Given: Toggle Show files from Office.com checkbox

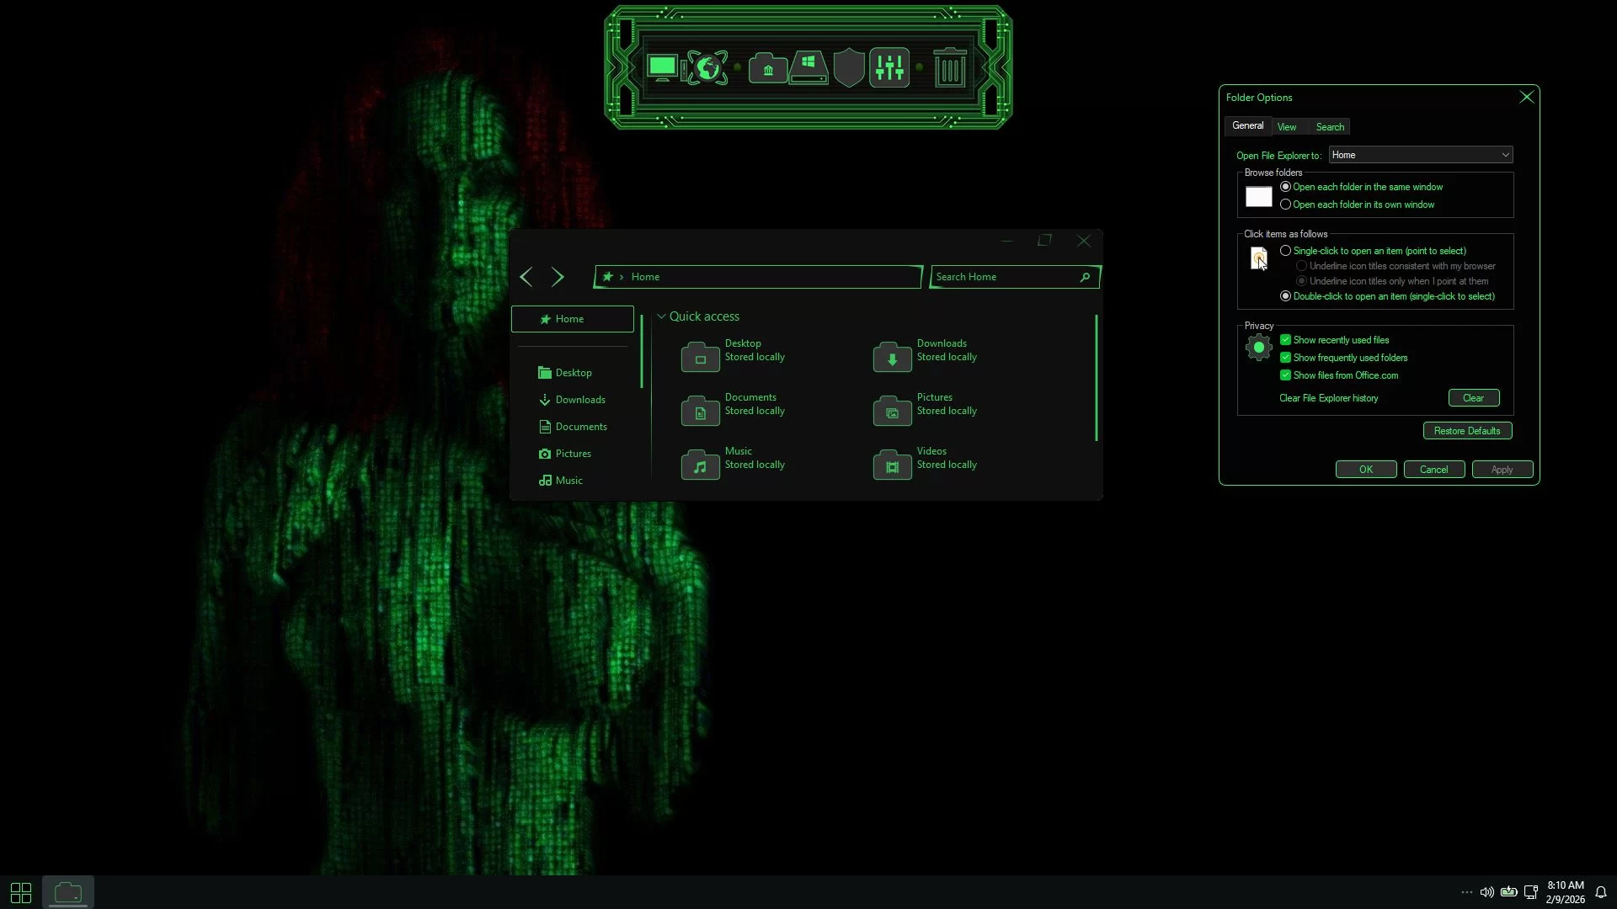Looking at the screenshot, I should (x=1285, y=375).
